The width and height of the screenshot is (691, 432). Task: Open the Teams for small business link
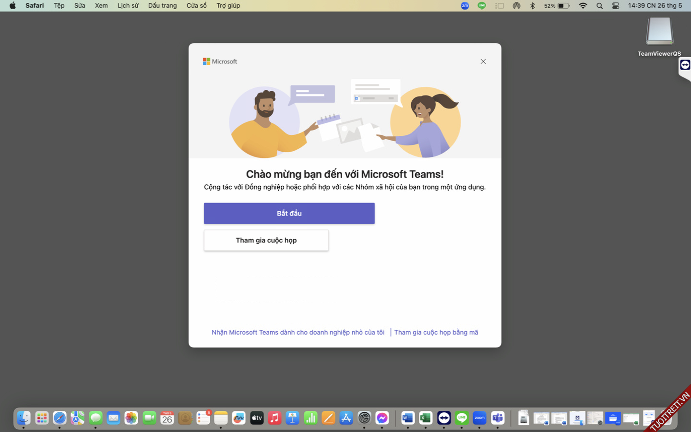click(x=298, y=332)
